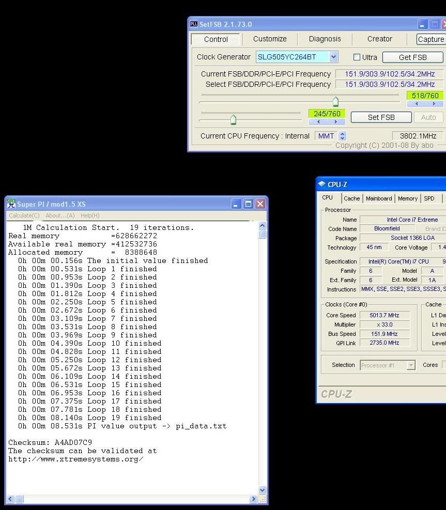Open the Calculate menu in Super PI

[23, 215]
